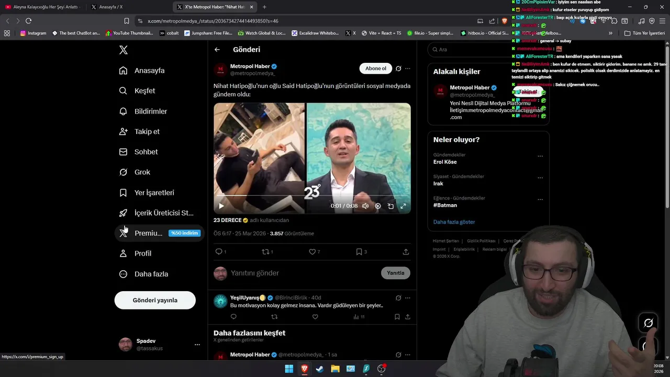Open Profil in sidebar

pyautogui.click(x=135, y=253)
